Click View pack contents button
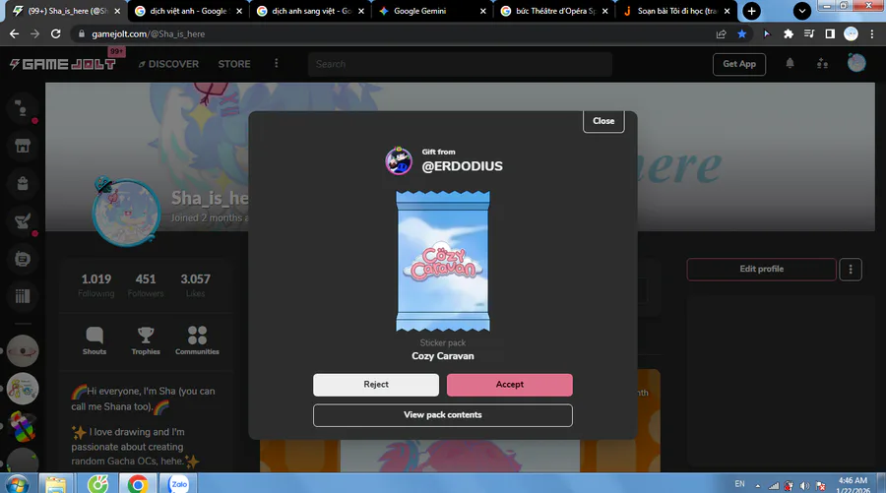Viewport: 886px width, 493px height. (442, 415)
